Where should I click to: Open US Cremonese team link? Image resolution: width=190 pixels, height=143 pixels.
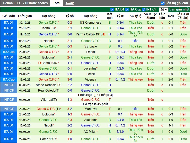pos(90,23)
